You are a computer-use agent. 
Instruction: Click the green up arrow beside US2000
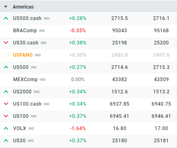[x=6, y=92]
